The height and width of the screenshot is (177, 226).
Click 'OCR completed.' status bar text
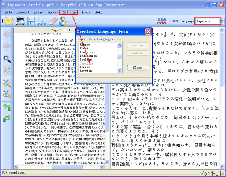point(13,173)
